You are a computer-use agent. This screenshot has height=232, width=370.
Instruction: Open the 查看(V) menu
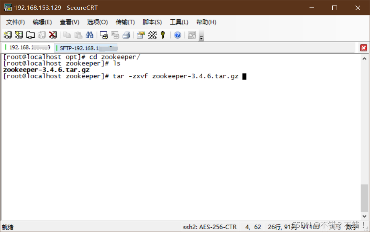pos(70,22)
